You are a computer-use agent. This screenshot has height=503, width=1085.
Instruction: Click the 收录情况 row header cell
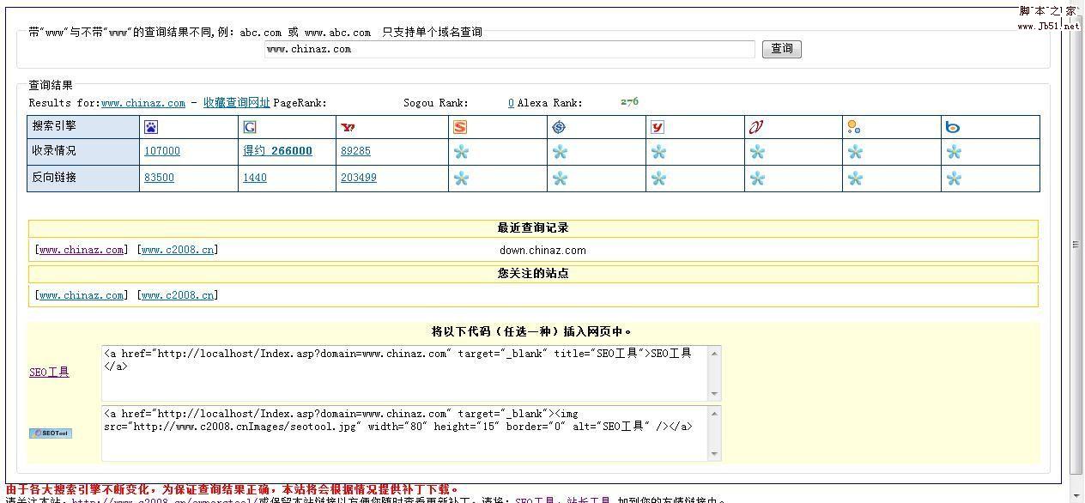(83, 151)
